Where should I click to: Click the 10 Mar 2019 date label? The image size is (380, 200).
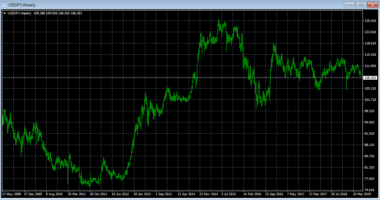[362, 194]
